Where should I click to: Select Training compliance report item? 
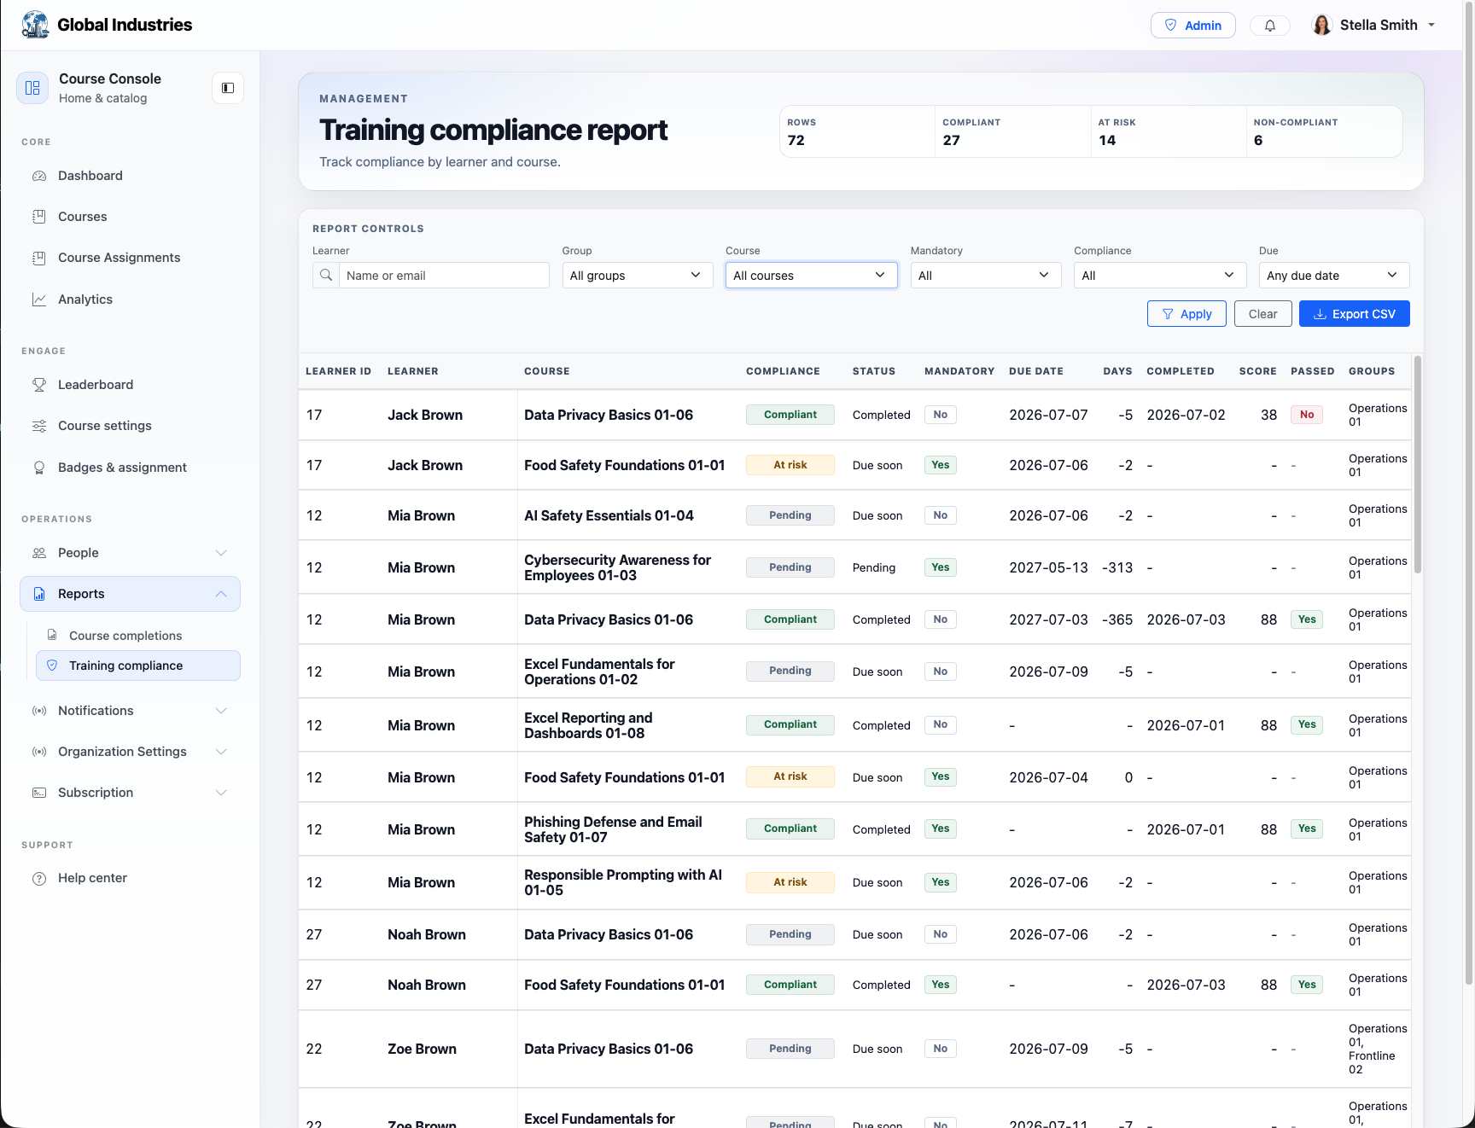coord(138,666)
